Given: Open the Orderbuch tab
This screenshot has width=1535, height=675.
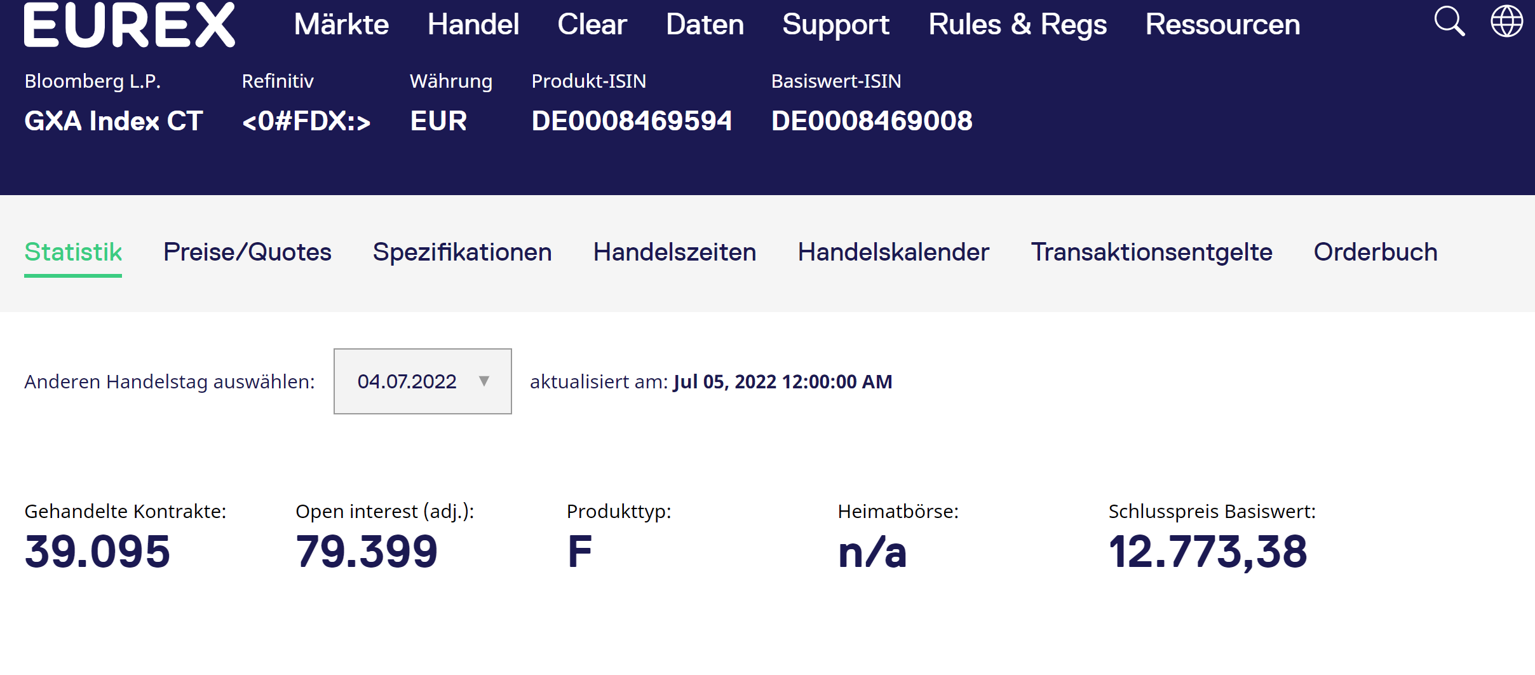Looking at the screenshot, I should [1375, 252].
